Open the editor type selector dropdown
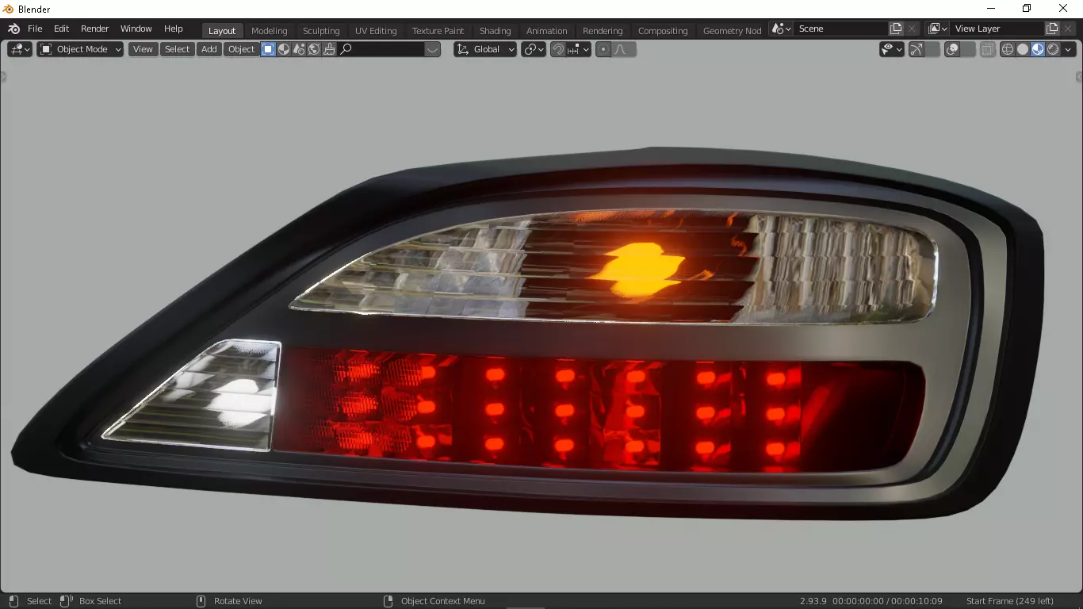Viewport: 1083px width, 609px height. coord(20,49)
